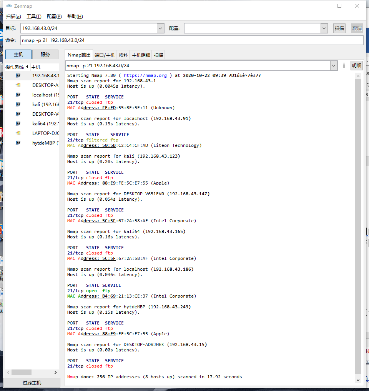Sort hosts by 操作系统 column header
This screenshot has width=369, height=391.
[x=17, y=67]
